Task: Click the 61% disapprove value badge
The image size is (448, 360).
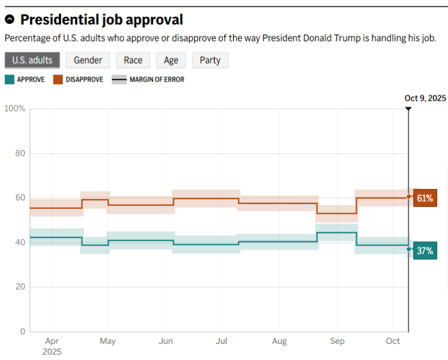Action: [425, 198]
